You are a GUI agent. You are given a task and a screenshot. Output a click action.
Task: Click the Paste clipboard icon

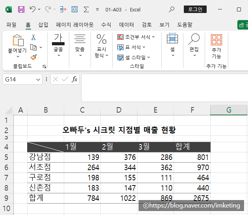point(18,41)
